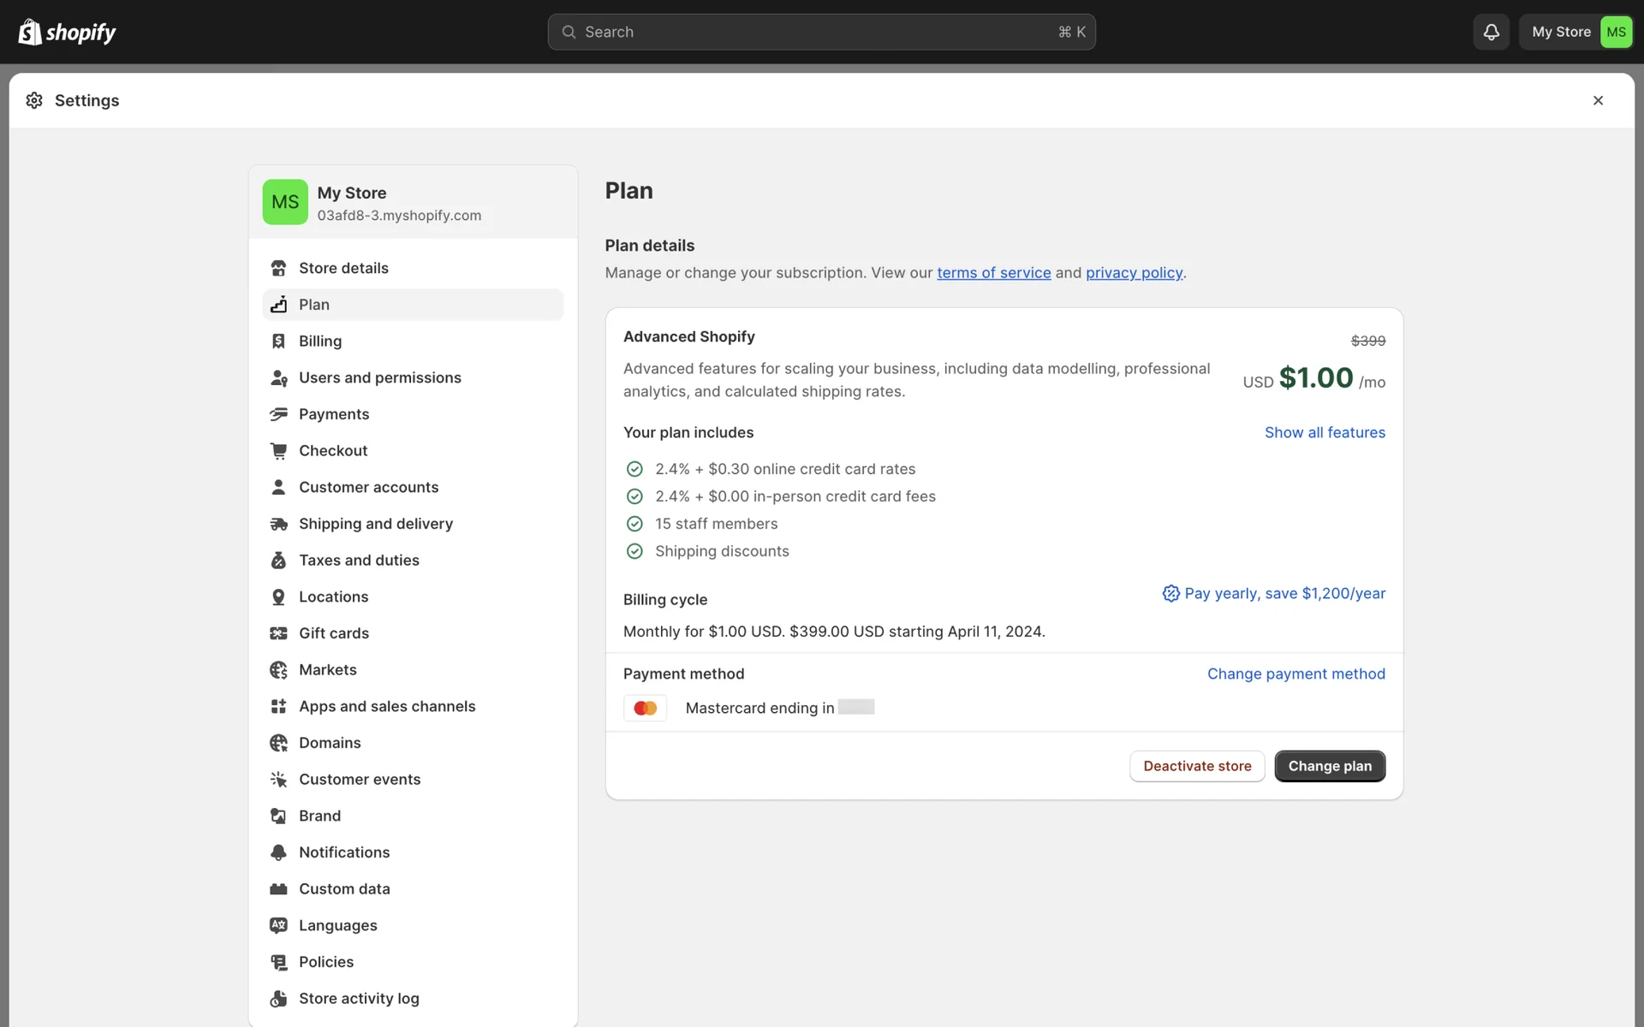This screenshot has width=1644, height=1027.
Task: Click the Settings gear icon
Action: [x=34, y=100]
